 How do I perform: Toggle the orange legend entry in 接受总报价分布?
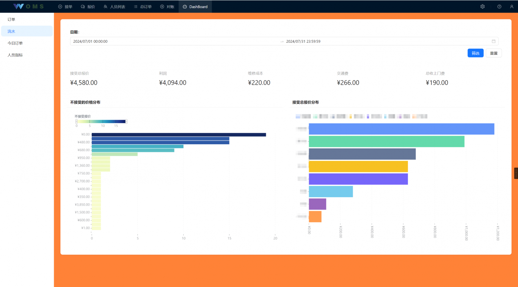click(420, 116)
